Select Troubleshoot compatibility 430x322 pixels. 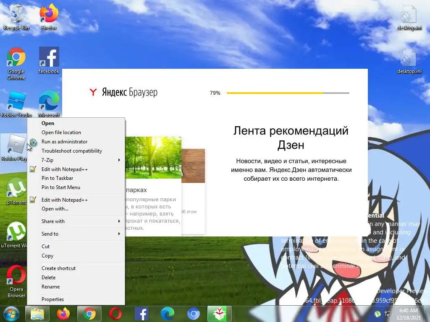click(x=76, y=151)
